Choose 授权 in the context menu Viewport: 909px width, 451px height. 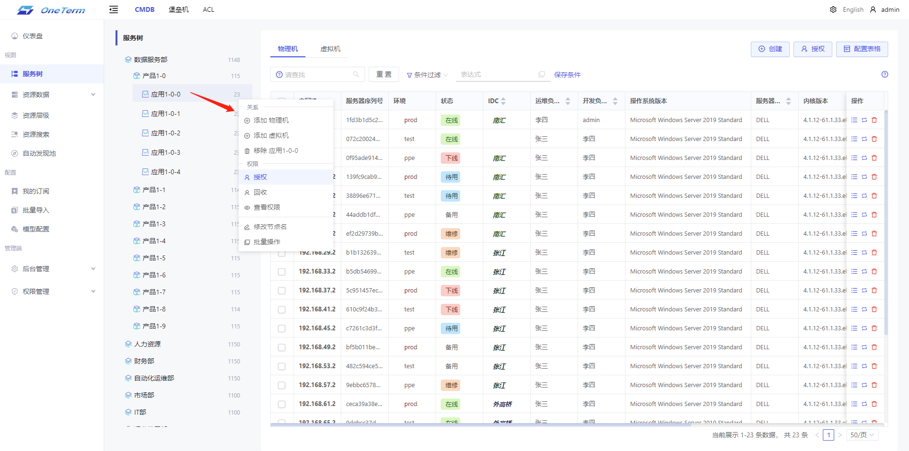(x=286, y=177)
